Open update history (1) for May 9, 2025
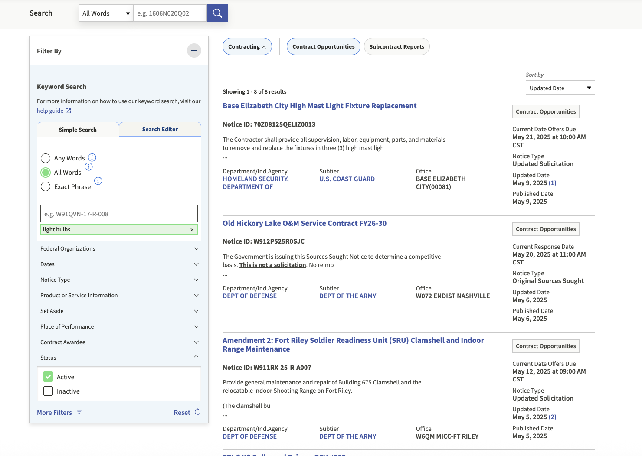 553,183
